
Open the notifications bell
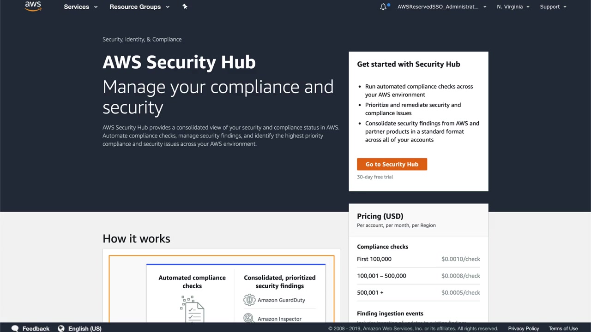[383, 7]
